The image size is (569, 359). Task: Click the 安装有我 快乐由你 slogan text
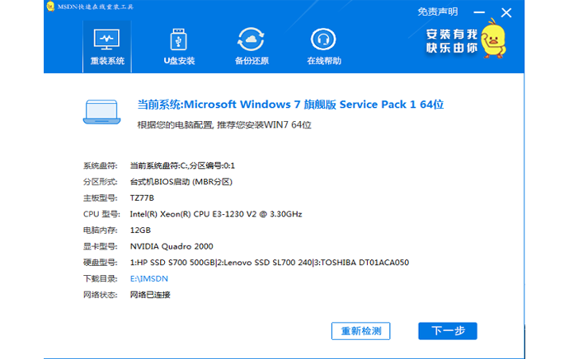[x=452, y=41]
